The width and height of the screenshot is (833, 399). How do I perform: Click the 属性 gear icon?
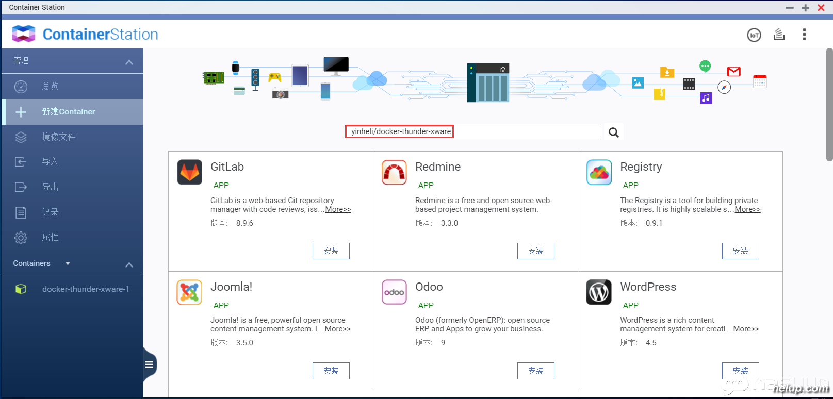pos(21,238)
